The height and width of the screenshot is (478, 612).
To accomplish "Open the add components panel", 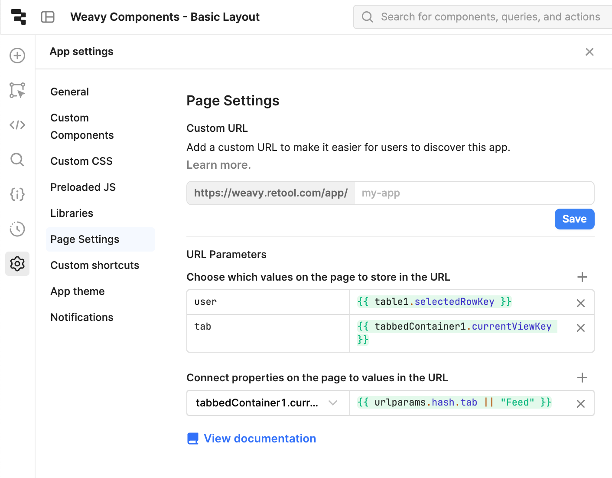I will click(17, 56).
